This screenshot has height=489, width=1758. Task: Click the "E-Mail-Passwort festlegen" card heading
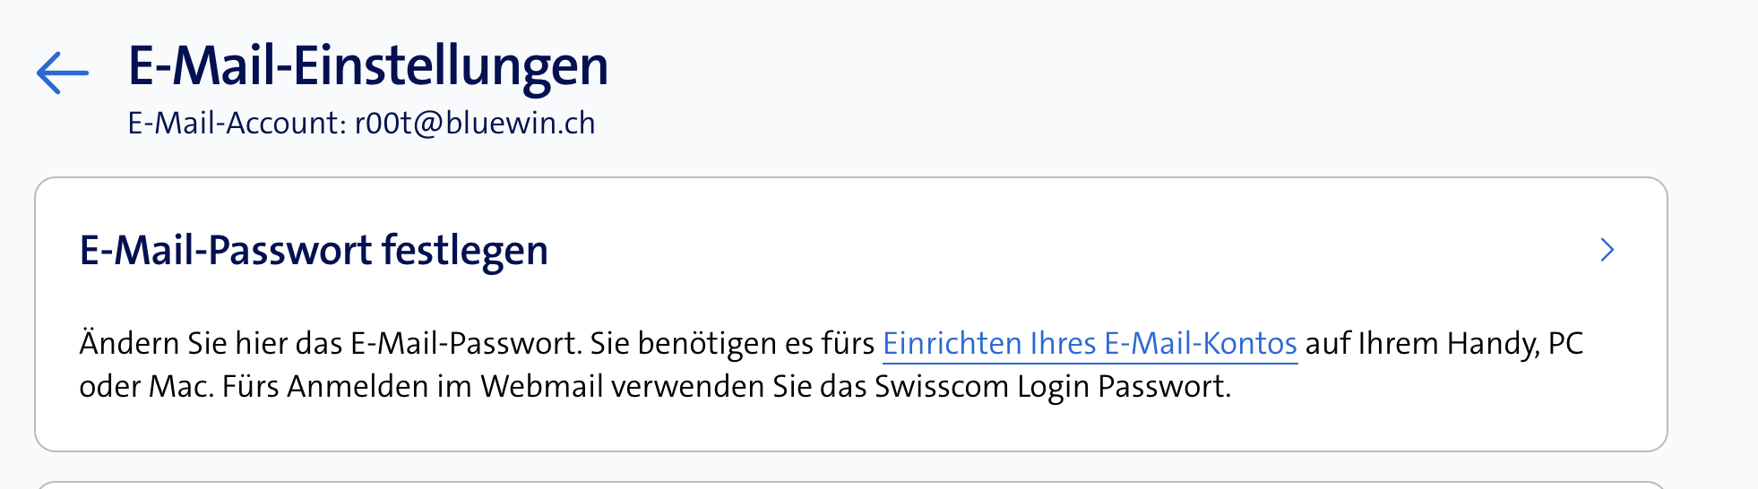(x=314, y=251)
